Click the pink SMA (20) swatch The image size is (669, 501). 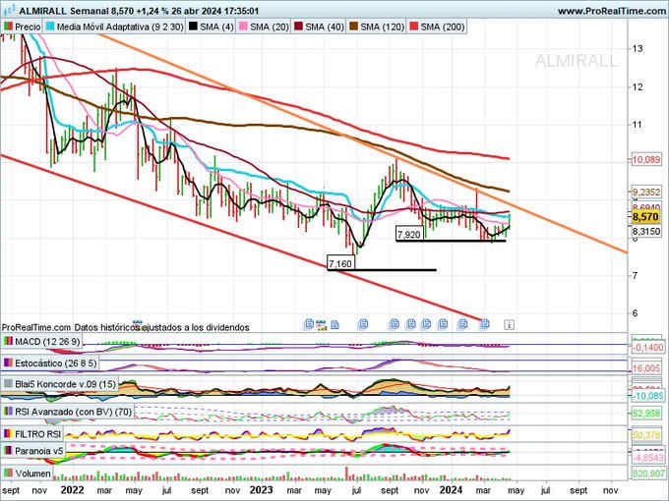[x=243, y=27]
